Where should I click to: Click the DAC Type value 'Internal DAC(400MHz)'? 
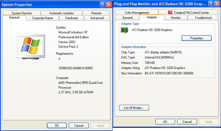coord(159,57)
